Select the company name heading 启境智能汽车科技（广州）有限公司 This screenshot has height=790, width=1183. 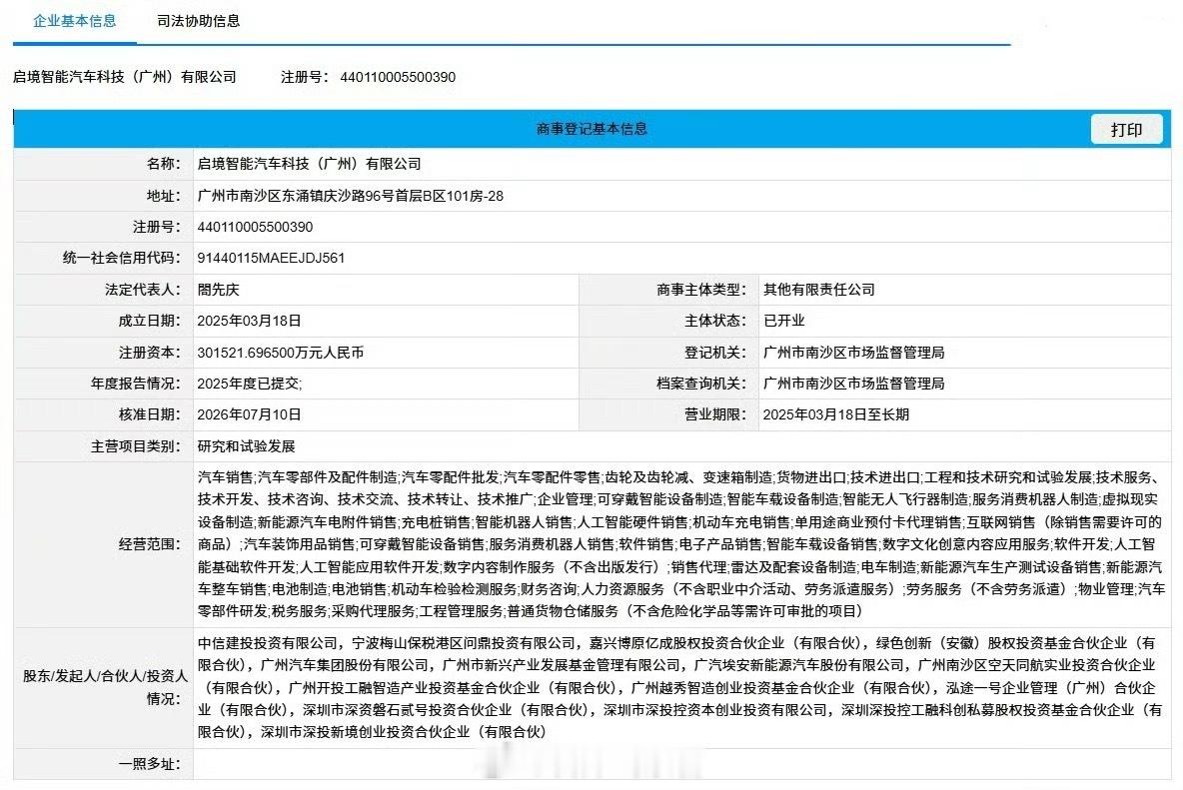coord(125,77)
